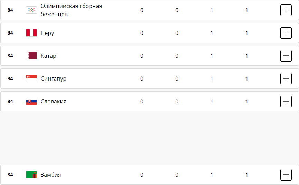Click the Slovakia flag icon
This screenshot has width=299, height=185.
coord(31,102)
